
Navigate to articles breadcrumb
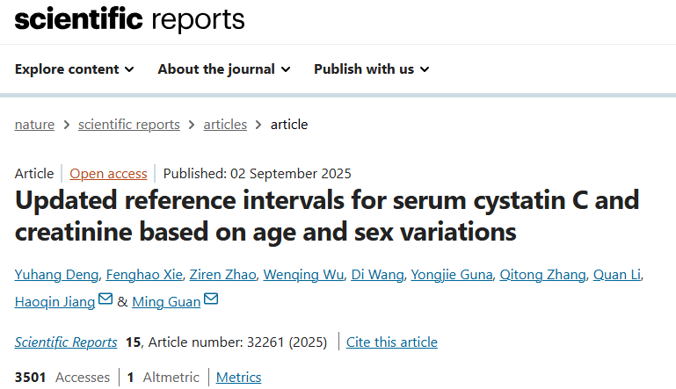225,125
